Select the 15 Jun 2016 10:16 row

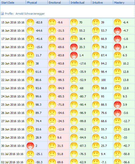click(67, 22)
